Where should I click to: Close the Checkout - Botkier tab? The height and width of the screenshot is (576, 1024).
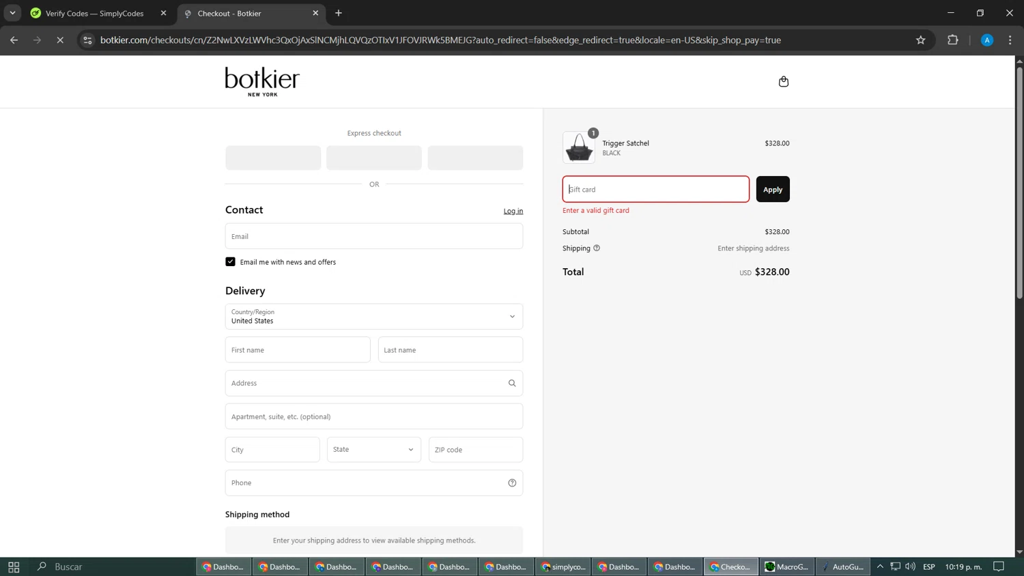tap(315, 13)
